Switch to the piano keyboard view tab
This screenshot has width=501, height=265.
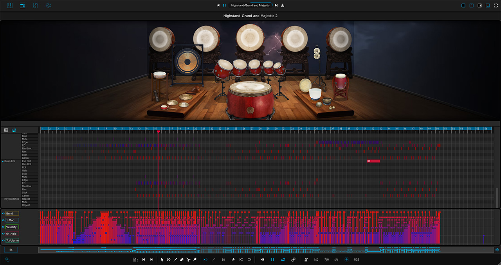10,5
